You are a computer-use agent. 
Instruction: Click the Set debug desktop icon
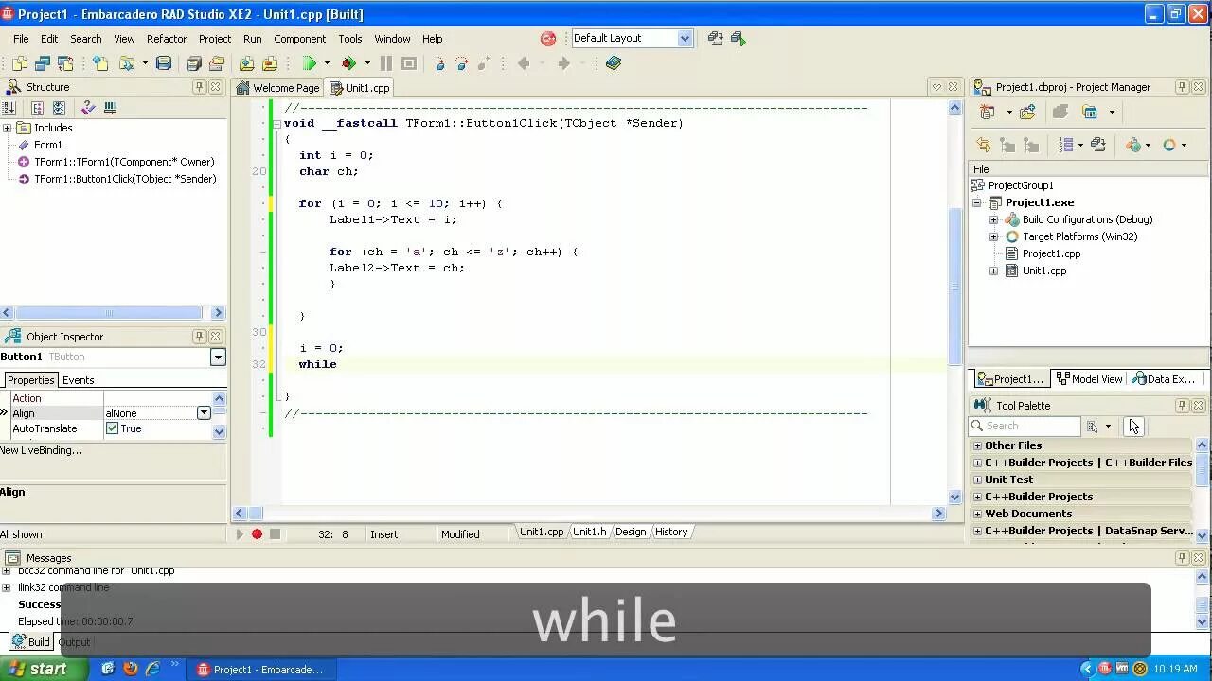(x=739, y=39)
